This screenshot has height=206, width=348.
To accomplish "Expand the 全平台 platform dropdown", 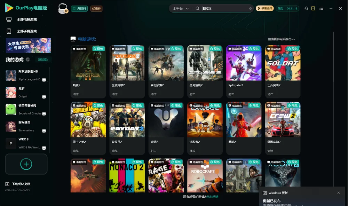I will (181, 8).
